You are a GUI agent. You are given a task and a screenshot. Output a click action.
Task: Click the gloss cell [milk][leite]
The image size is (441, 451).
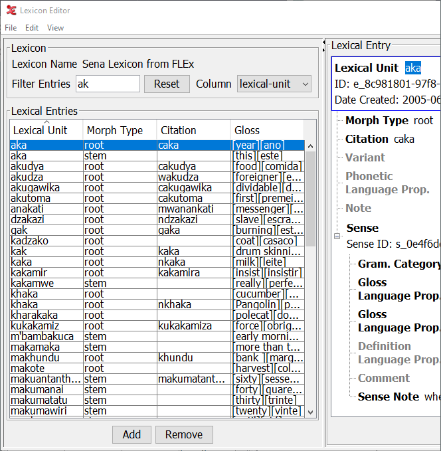[268, 262]
